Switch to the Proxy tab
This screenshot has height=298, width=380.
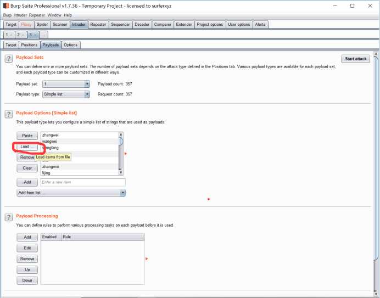[x=26, y=25]
